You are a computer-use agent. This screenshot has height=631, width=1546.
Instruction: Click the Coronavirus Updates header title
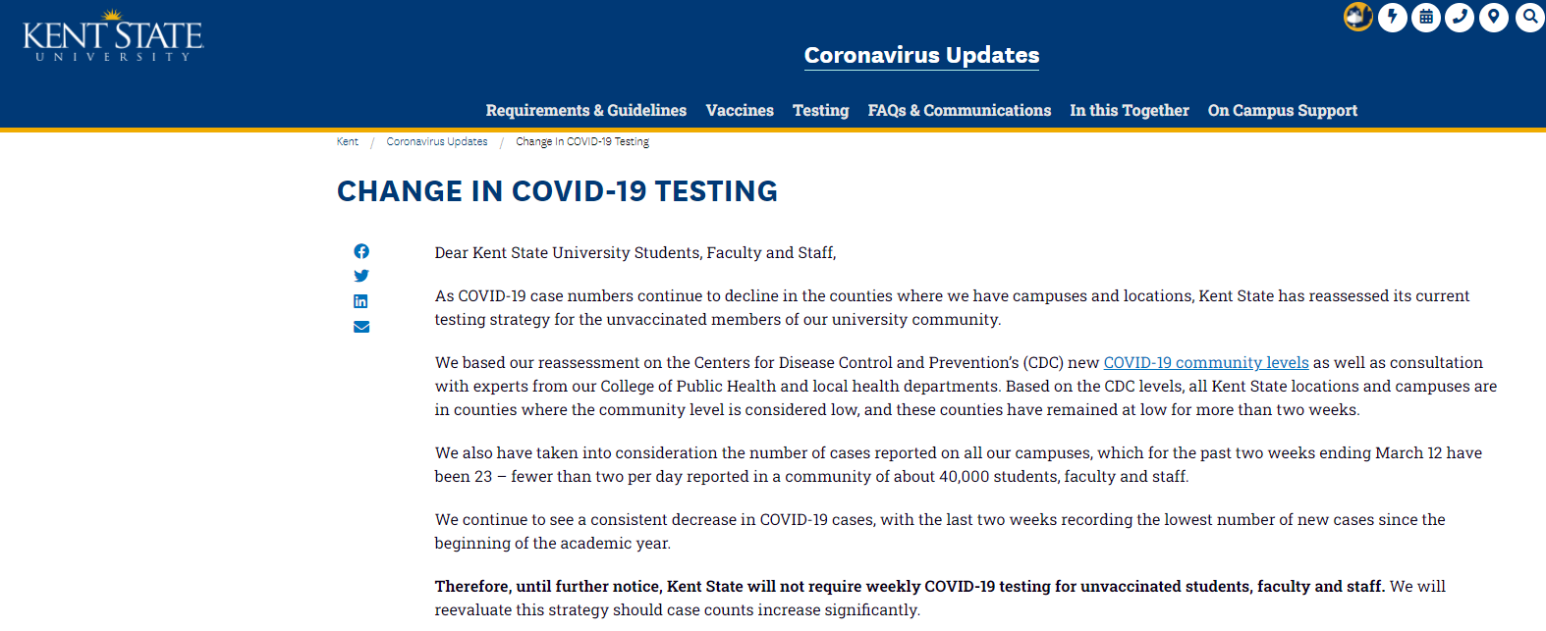click(921, 56)
